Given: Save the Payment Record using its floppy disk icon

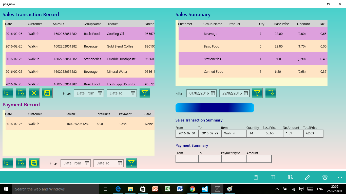Looking at the screenshot, I should pyautogui.click(x=34, y=163).
